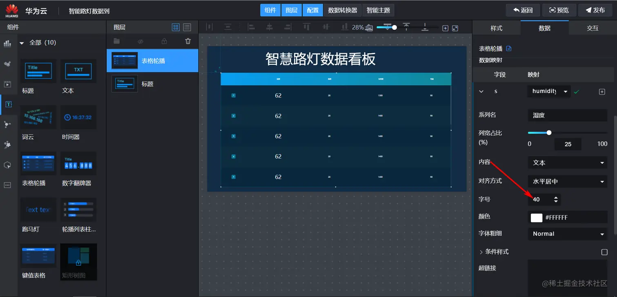Align components to vertical middle

pos(326,27)
